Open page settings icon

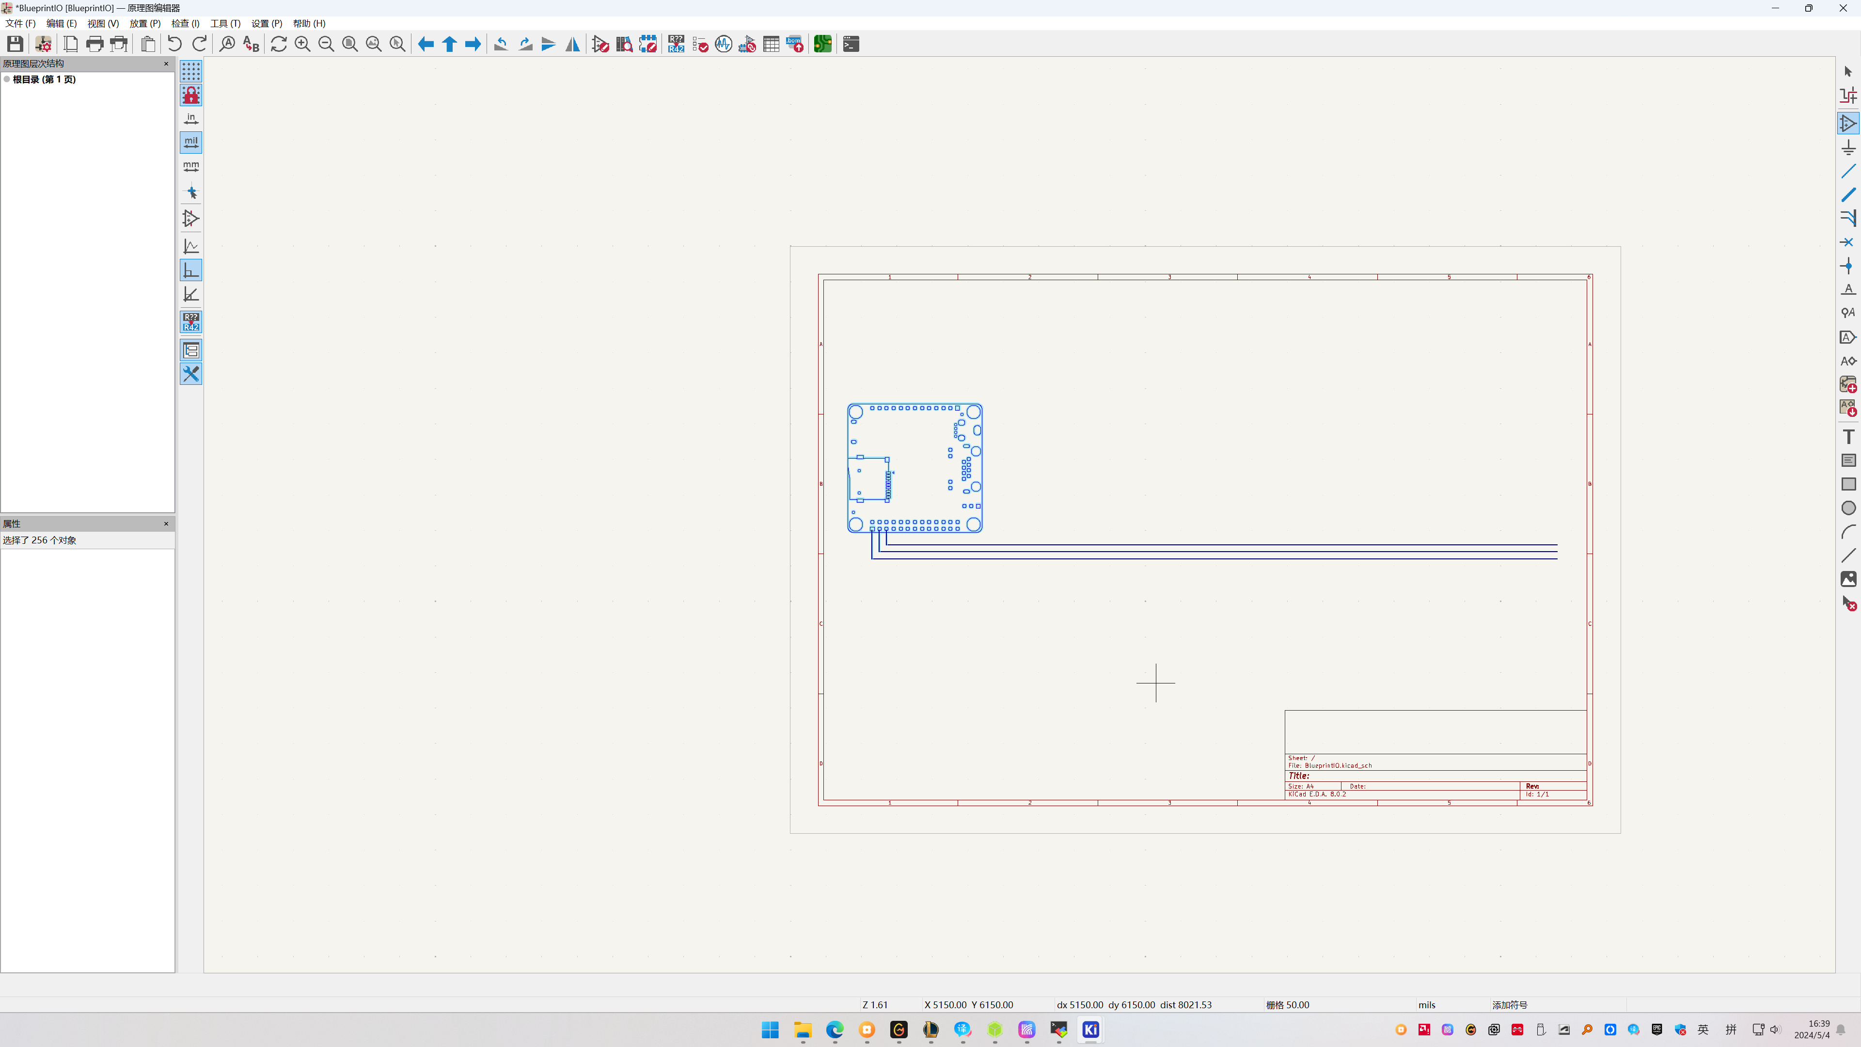point(71,44)
